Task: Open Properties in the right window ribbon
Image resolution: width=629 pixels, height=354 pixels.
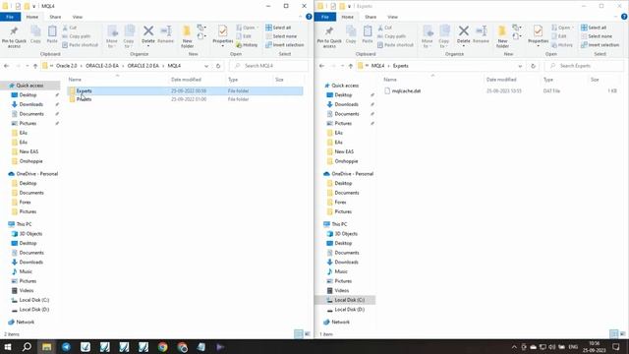Action: click(x=538, y=35)
